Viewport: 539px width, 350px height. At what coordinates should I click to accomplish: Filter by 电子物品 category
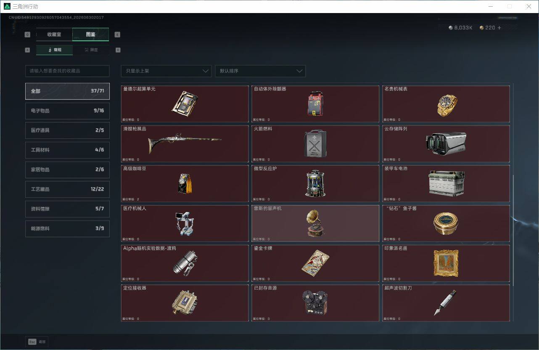[67, 111]
